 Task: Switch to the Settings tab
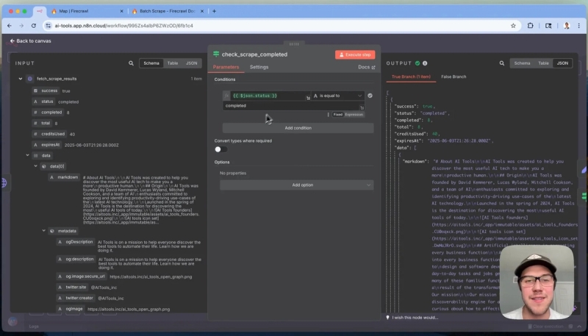(259, 67)
